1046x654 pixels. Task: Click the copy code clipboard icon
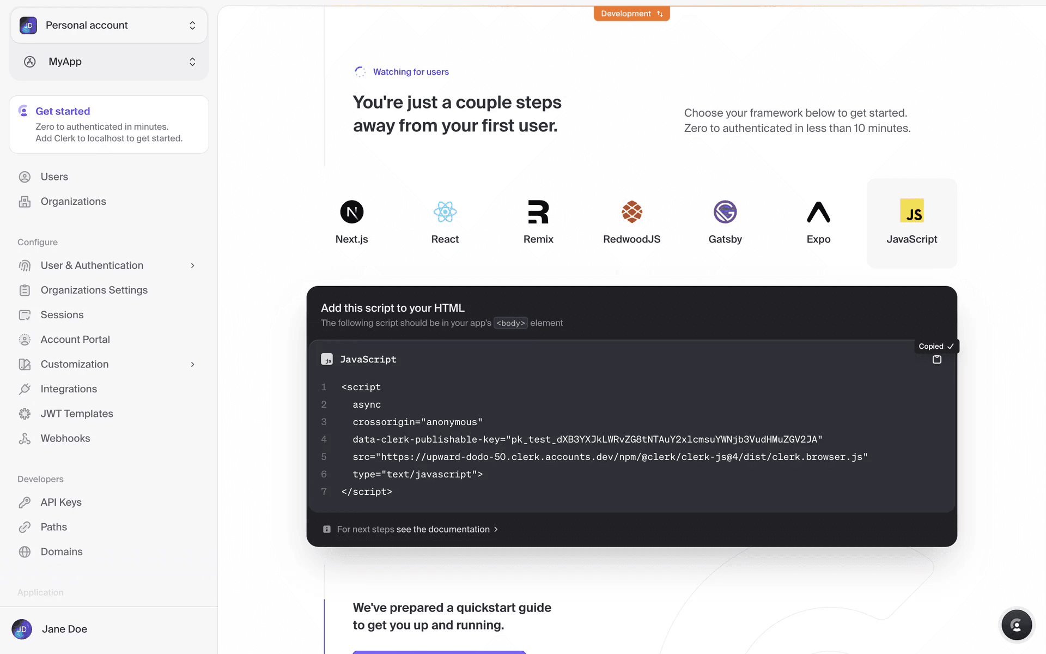[x=936, y=360]
